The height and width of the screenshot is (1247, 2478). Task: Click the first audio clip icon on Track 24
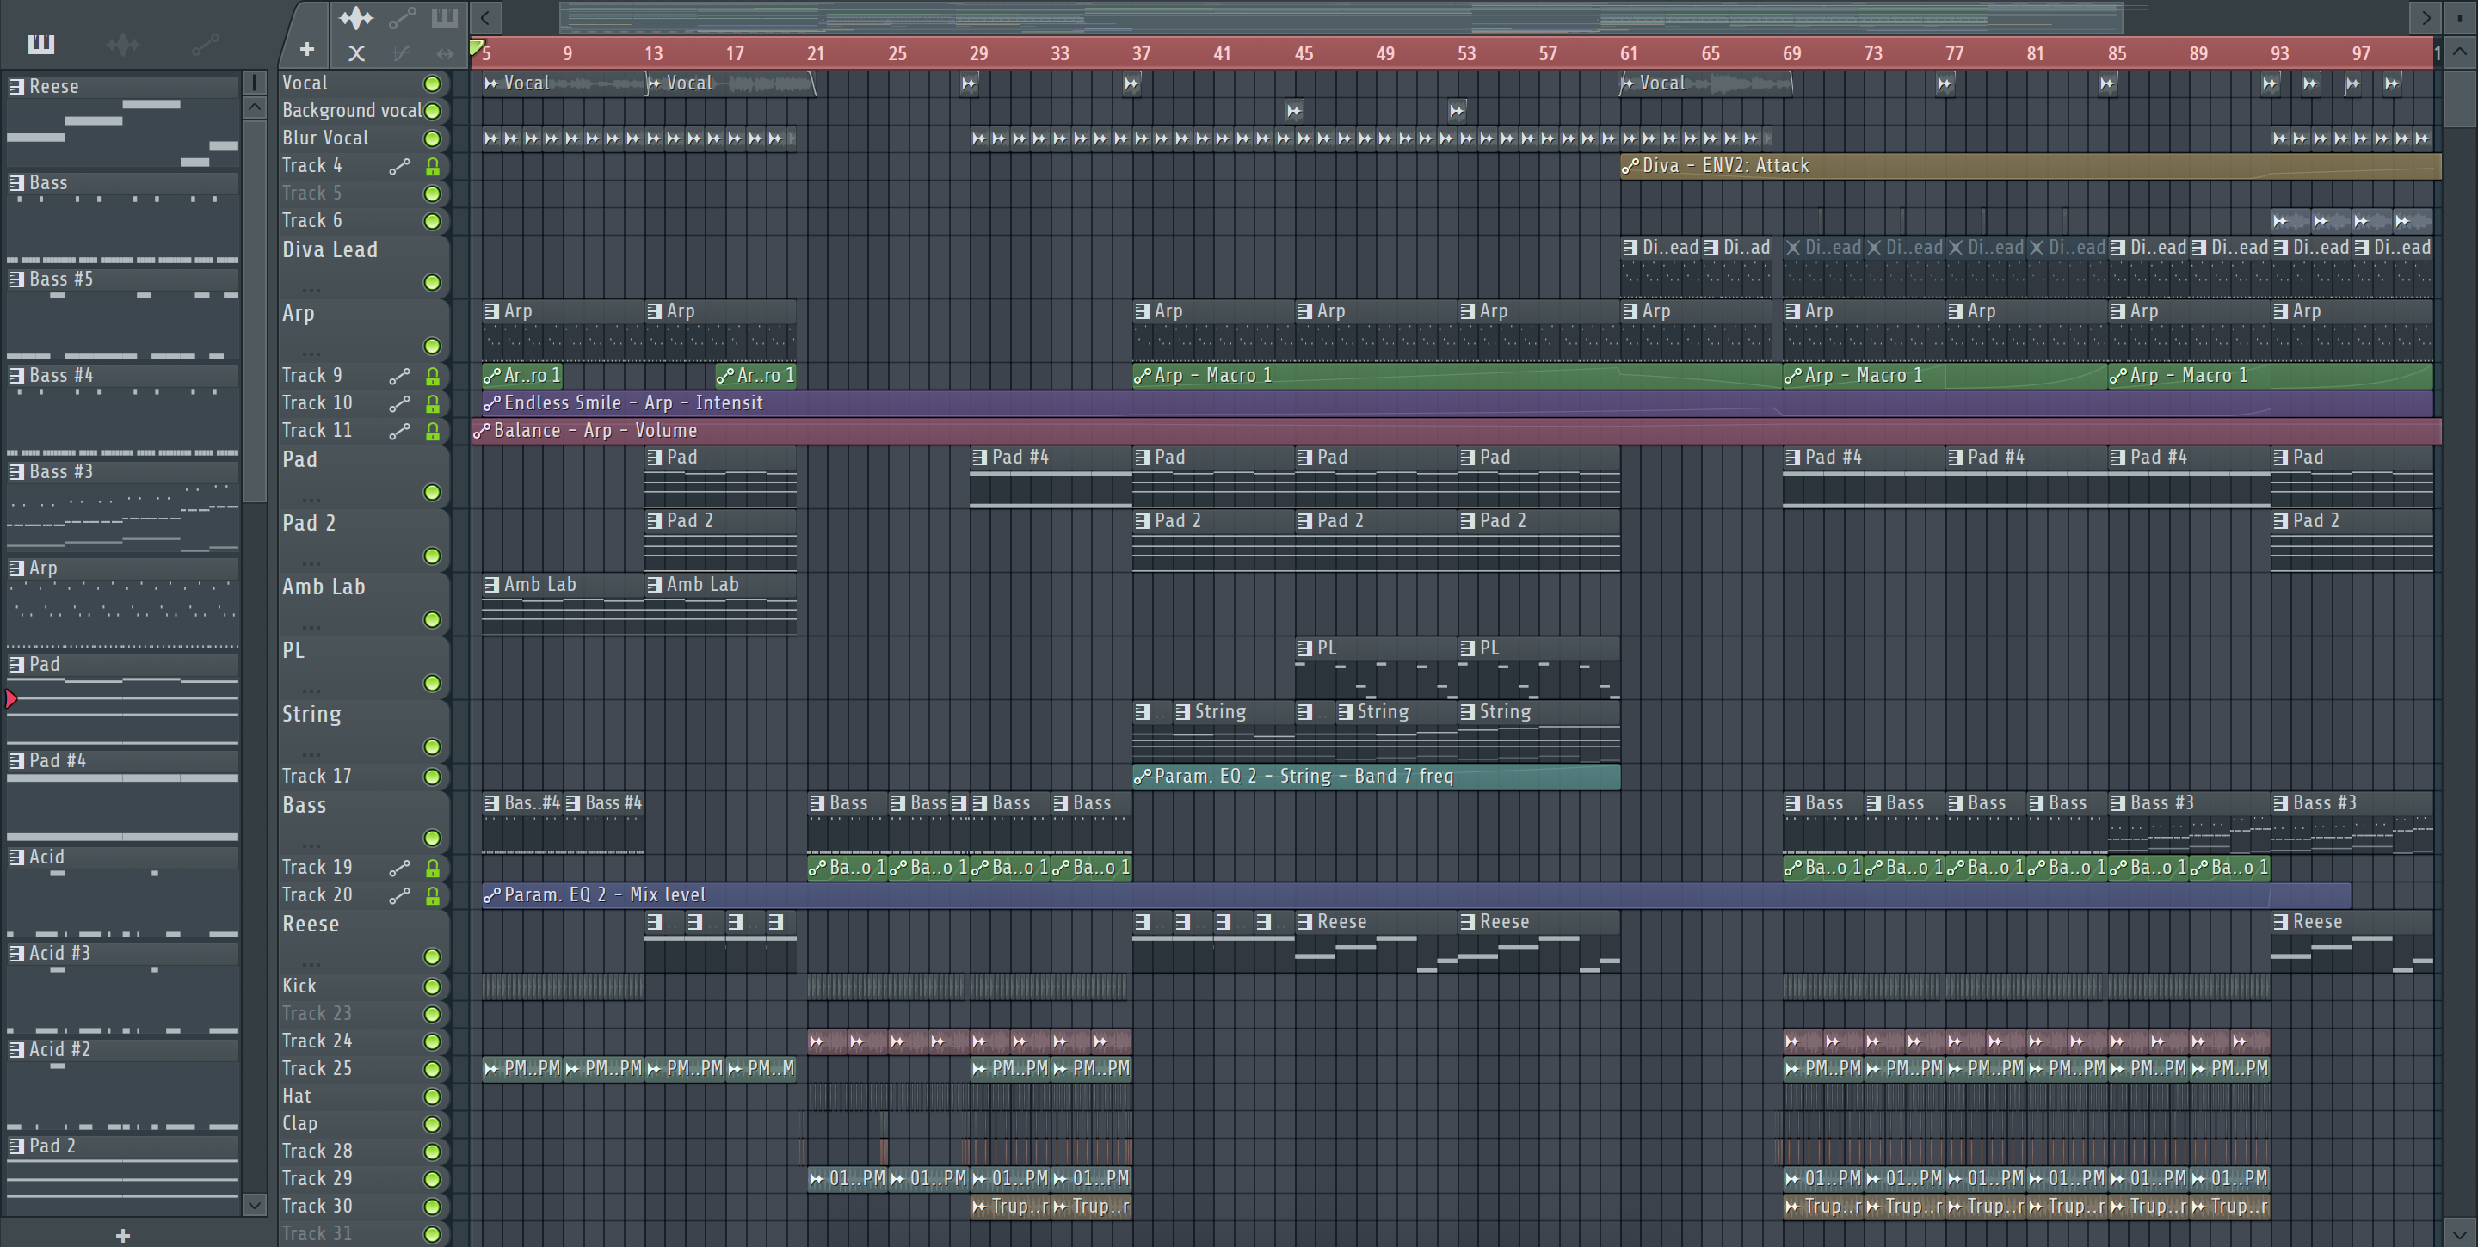(817, 1041)
